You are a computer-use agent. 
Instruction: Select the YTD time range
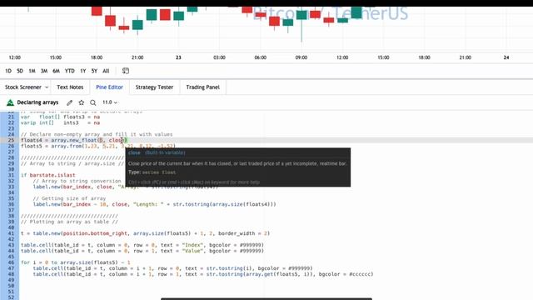click(x=70, y=71)
